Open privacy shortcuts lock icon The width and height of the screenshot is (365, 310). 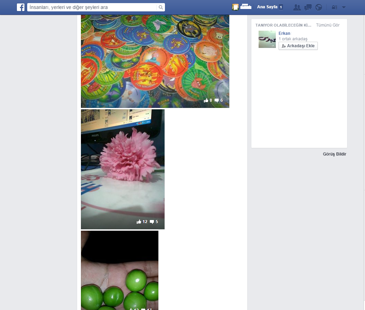pyautogui.click(x=334, y=8)
